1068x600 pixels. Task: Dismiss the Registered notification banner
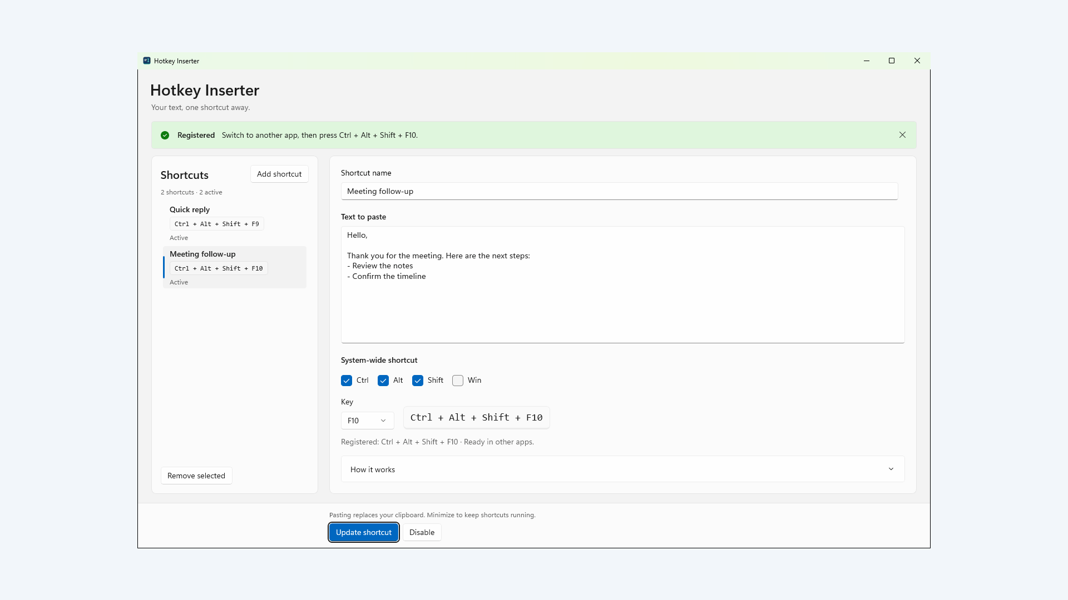coord(902,135)
